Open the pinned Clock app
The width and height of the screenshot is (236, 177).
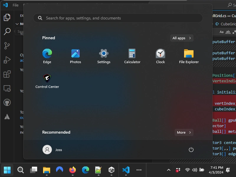pos(160,56)
